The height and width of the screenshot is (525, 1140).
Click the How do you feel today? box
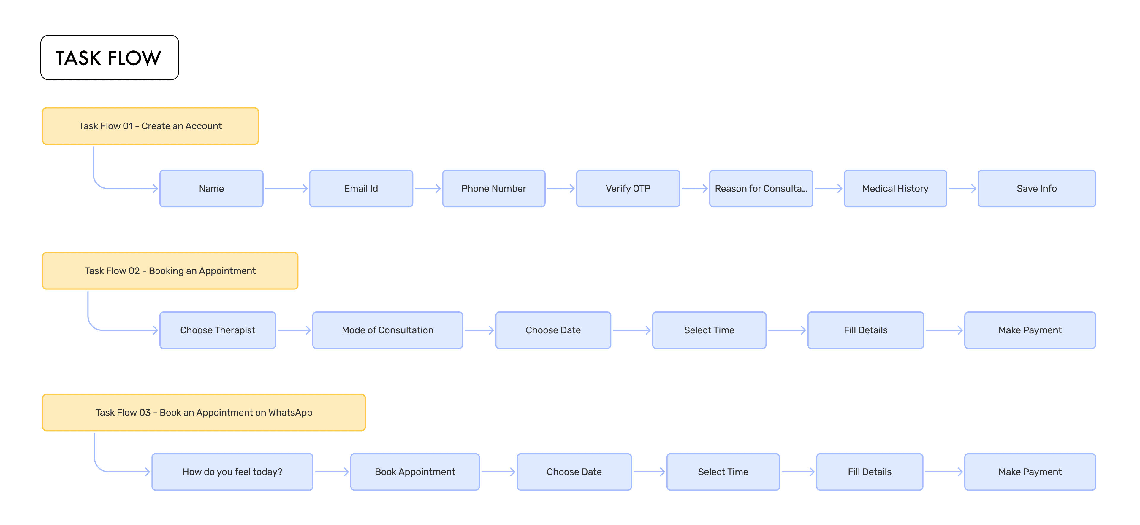pyautogui.click(x=232, y=472)
